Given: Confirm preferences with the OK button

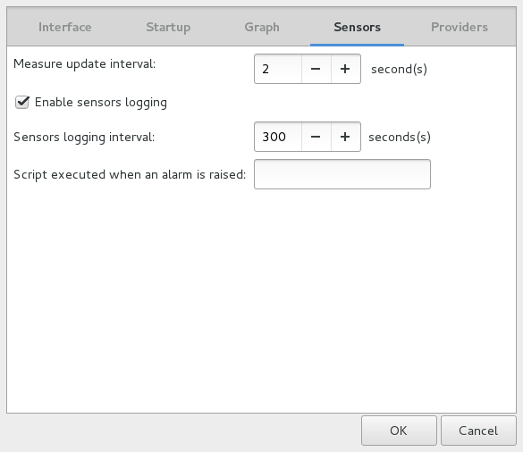Looking at the screenshot, I should 399,431.
